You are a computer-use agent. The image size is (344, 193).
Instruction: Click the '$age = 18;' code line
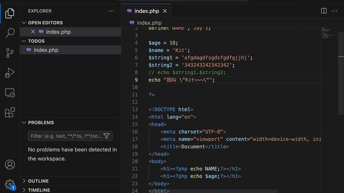(163, 43)
